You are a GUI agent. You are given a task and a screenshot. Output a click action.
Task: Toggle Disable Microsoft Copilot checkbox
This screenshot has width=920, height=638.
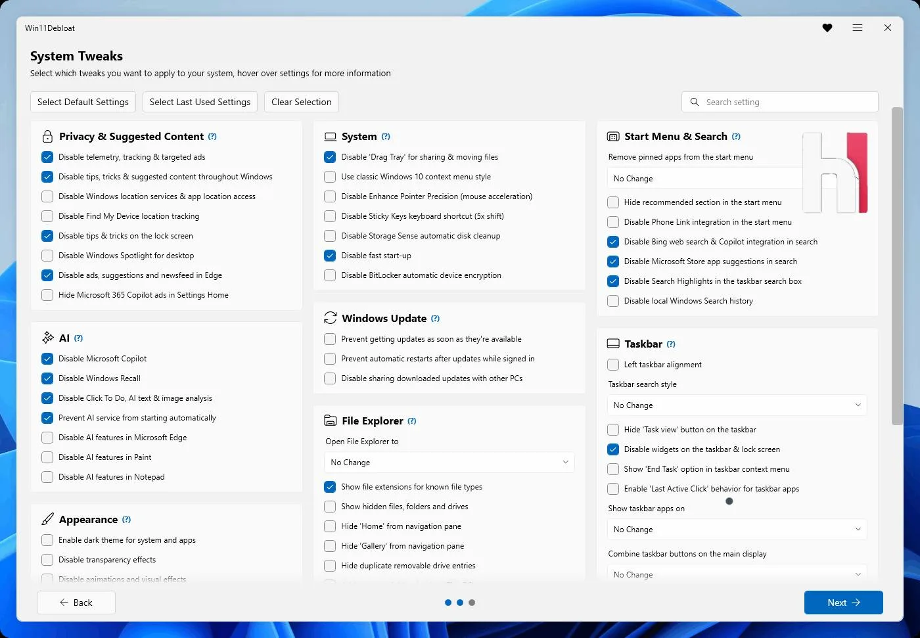pyautogui.click(x=47, y=359)
